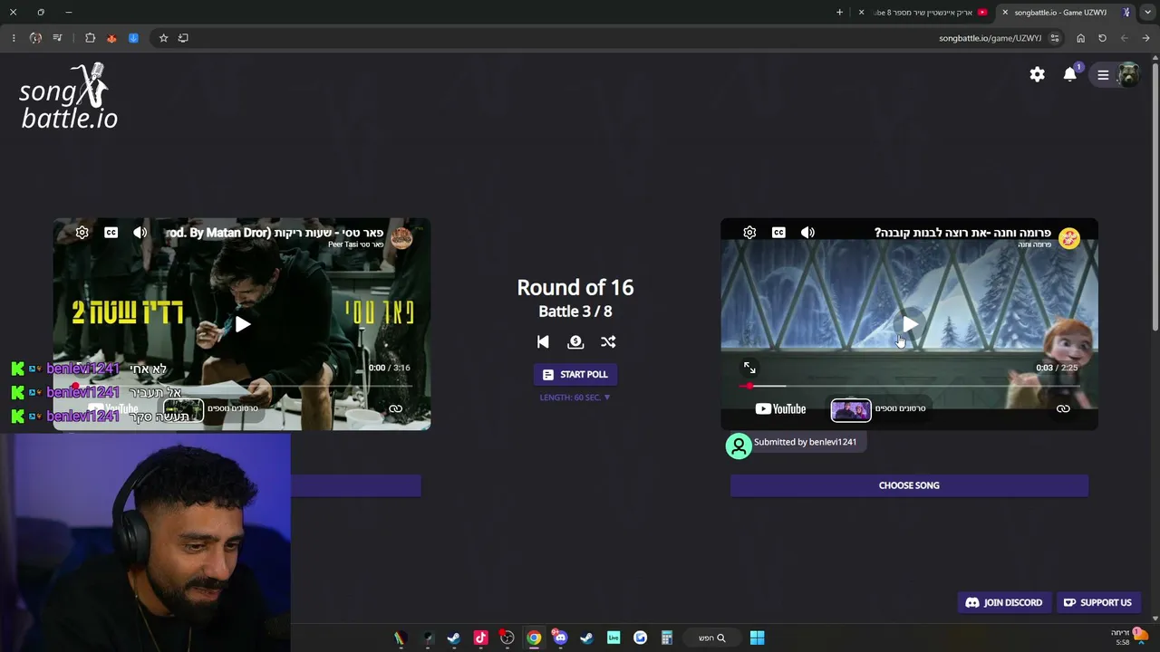Seek on the left video progress bar
This screenshot has width=1160, height=652.
pos(242,387)
